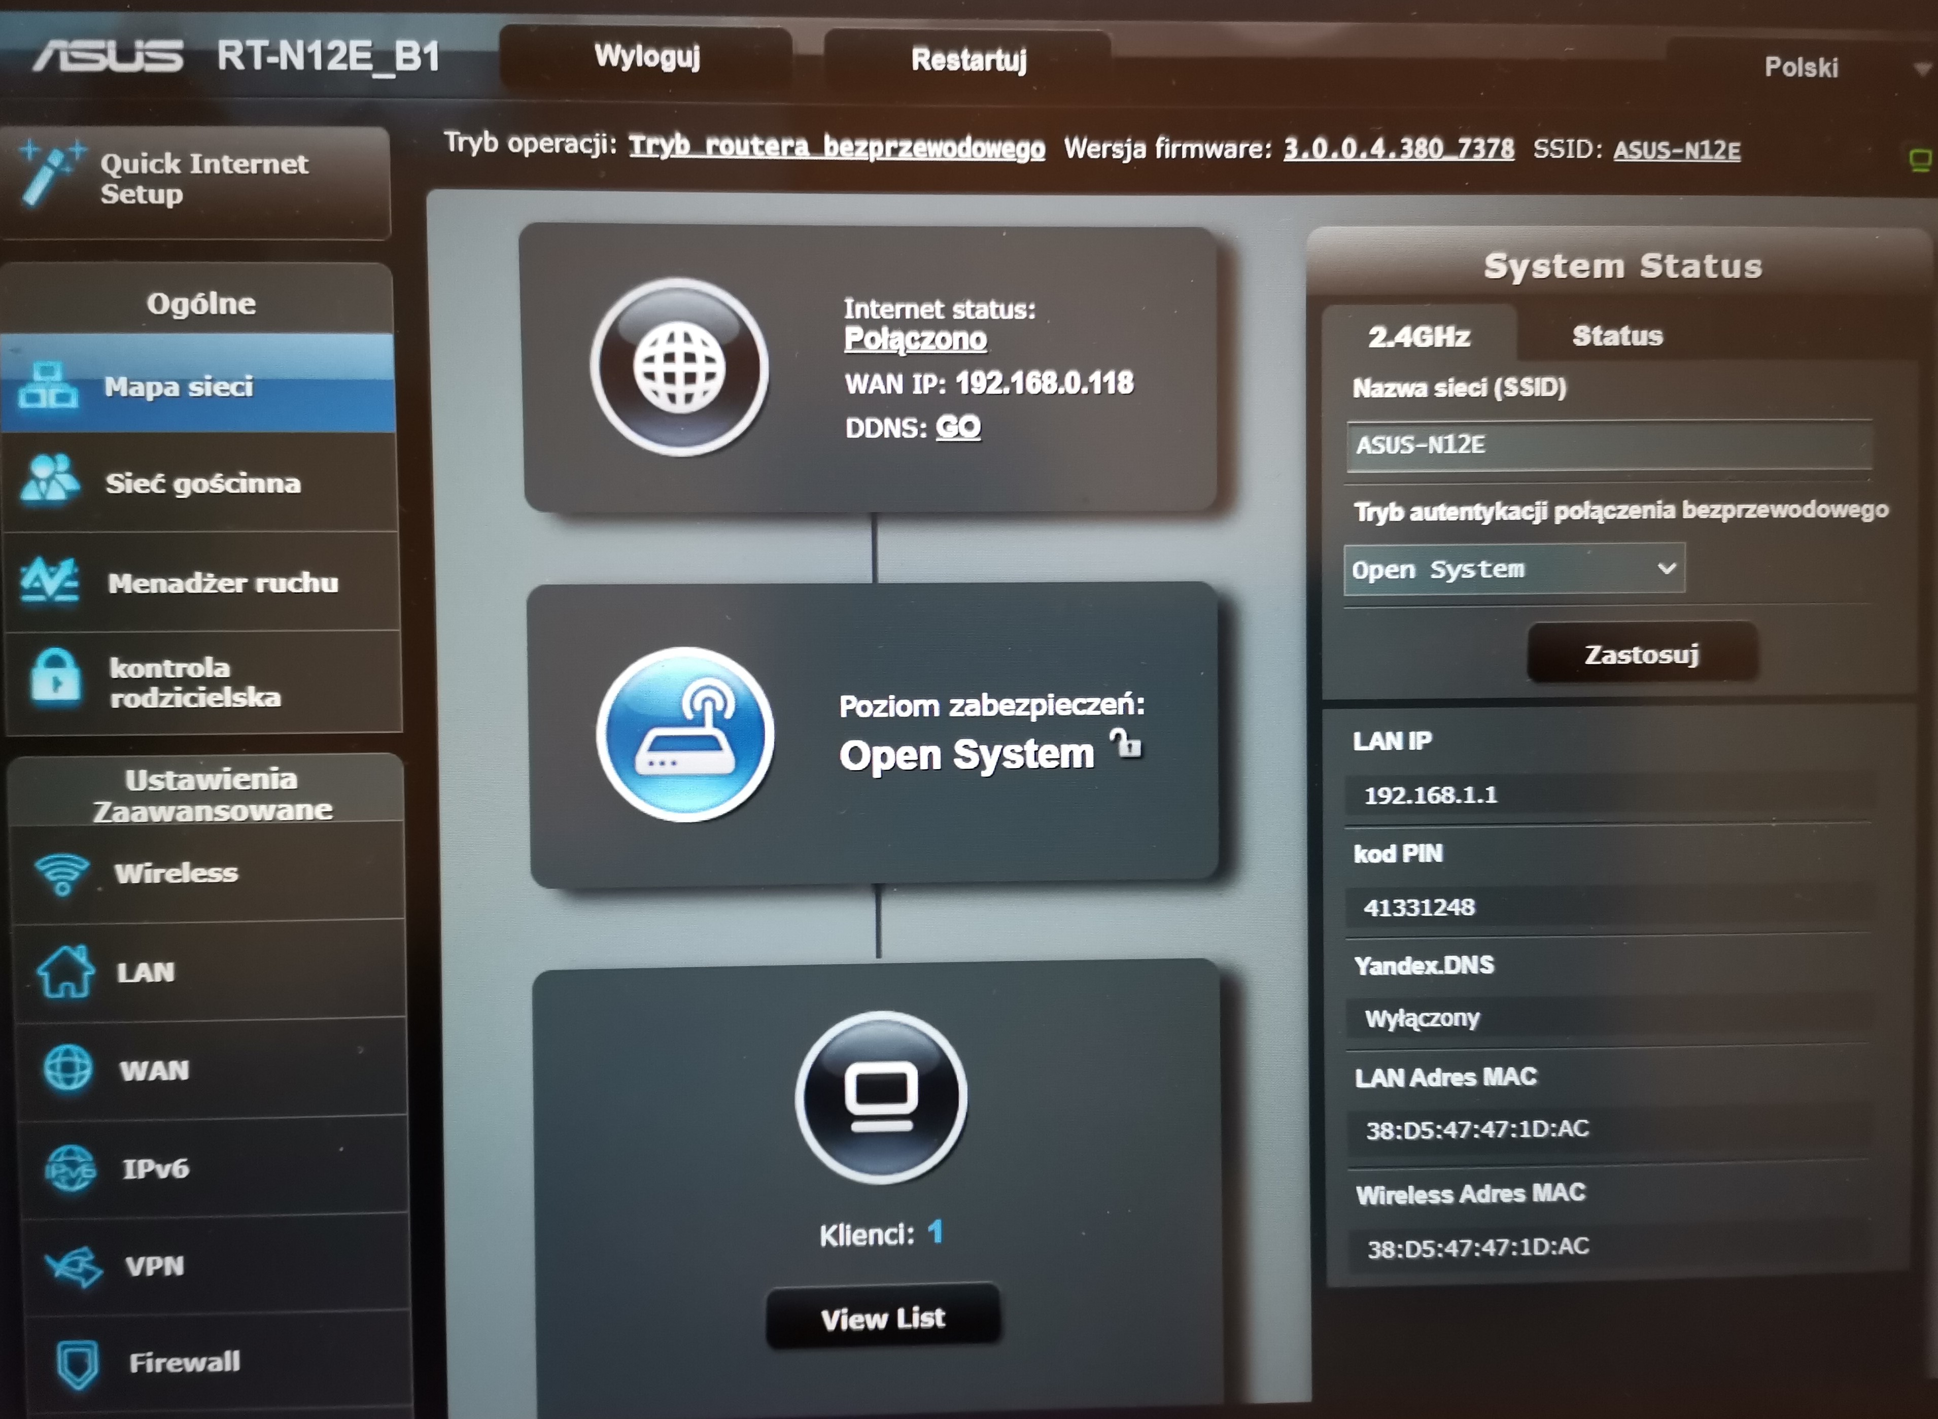
Task: Click the Sieć gościnna people icon
Action: (x=50, y=479)
